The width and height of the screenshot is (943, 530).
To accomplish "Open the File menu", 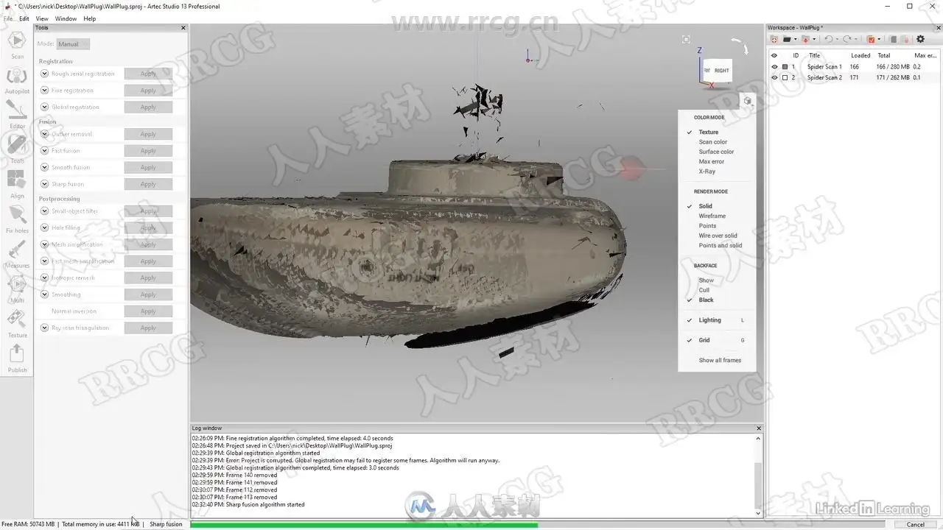I will pyautogui.click(x=7, y=18).
